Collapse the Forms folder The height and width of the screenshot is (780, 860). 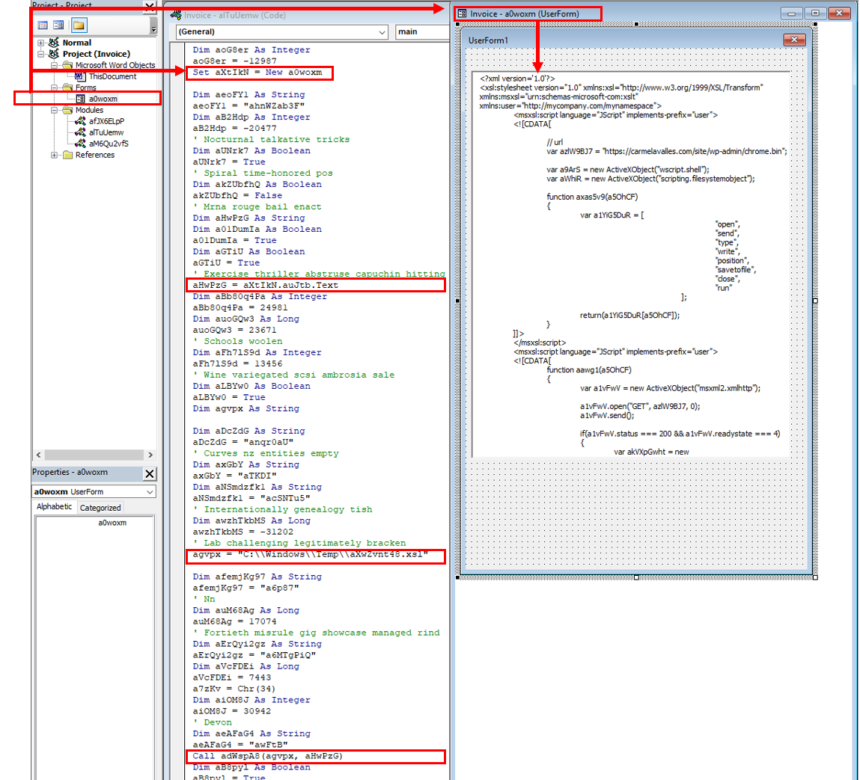(x=55, y=87)
